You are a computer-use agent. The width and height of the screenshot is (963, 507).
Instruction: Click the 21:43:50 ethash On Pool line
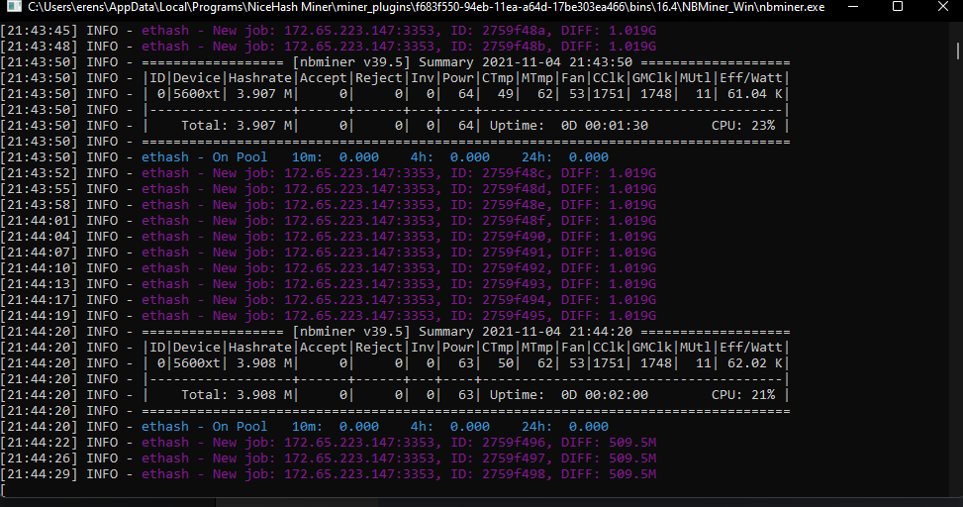375,157
